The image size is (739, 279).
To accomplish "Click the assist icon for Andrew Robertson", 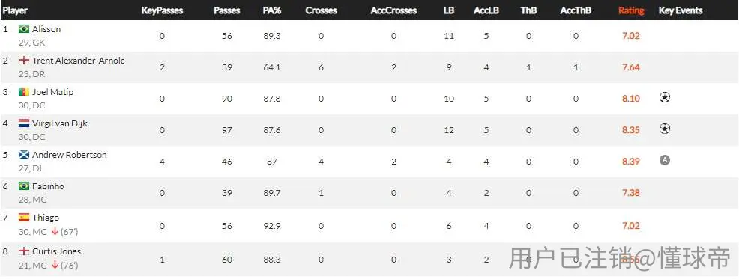I will coord(665,160).
